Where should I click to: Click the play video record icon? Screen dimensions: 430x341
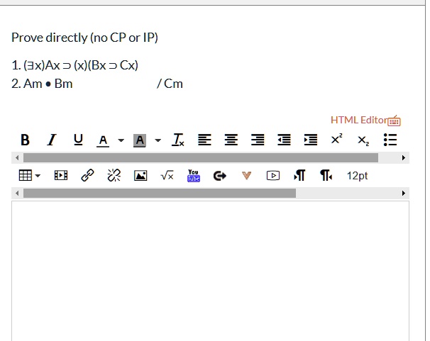(x=273, y=176)
